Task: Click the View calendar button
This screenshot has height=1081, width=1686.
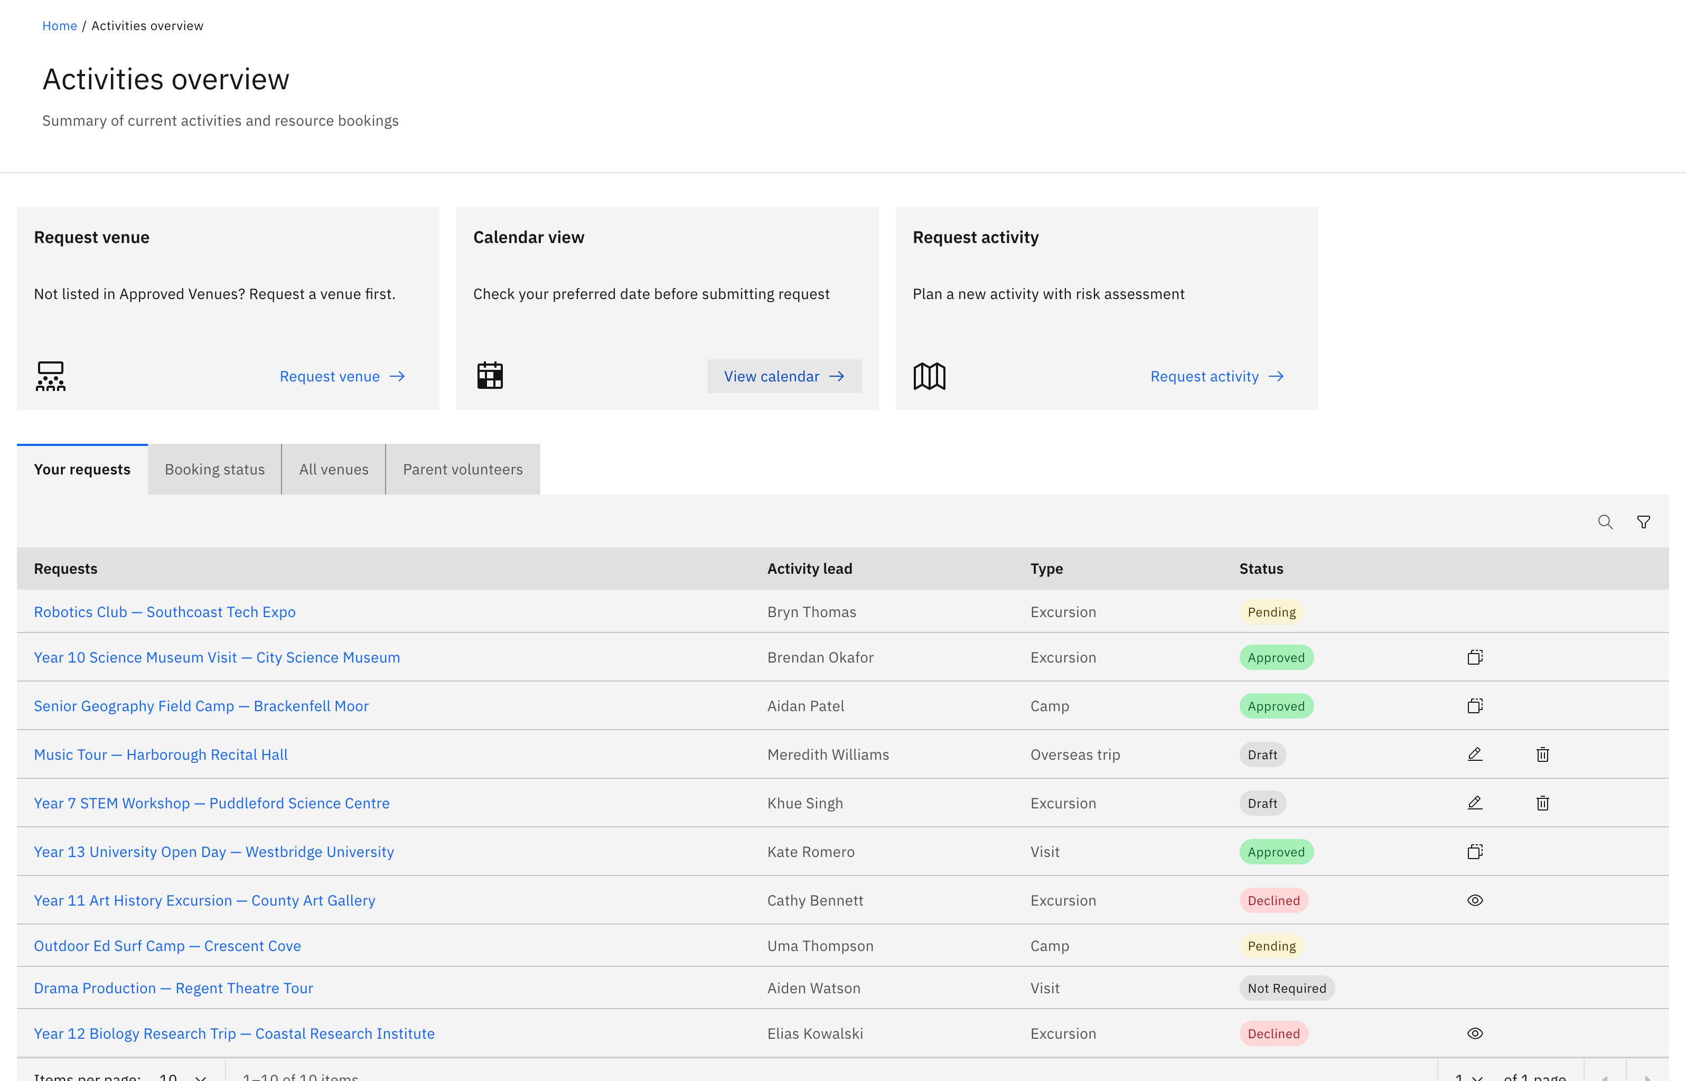Action: pyautogui.click(x=784, y=376)
